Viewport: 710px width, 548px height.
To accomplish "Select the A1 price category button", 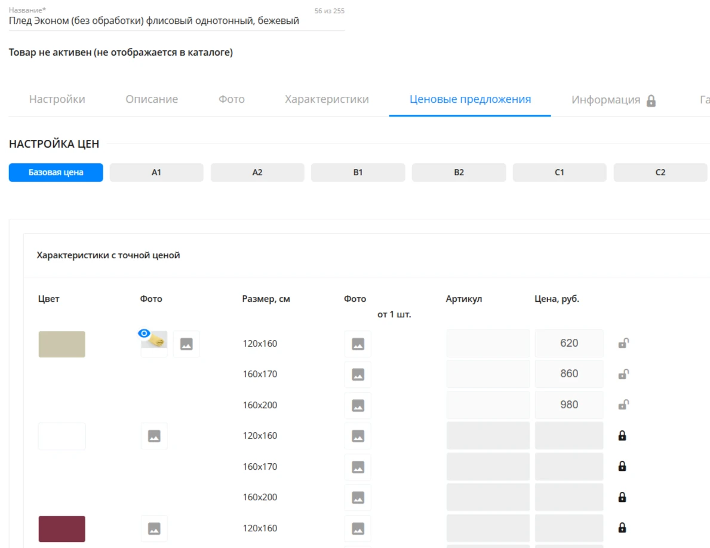I will pos(156,173).
